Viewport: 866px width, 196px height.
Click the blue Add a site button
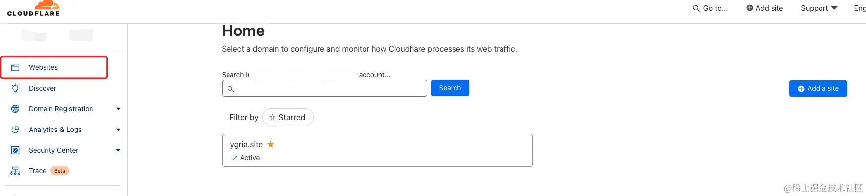point(818,88)
